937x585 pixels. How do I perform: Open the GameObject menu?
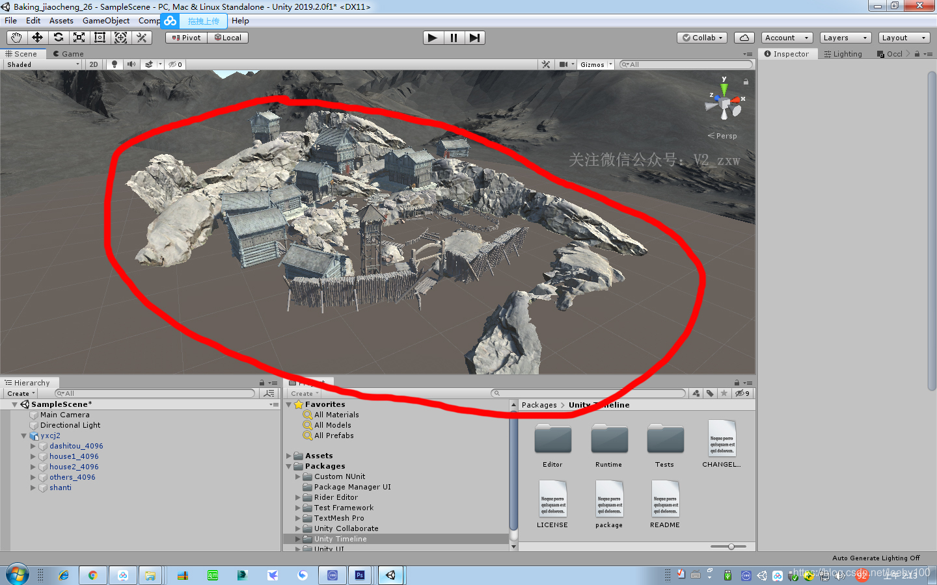[106, 21]
